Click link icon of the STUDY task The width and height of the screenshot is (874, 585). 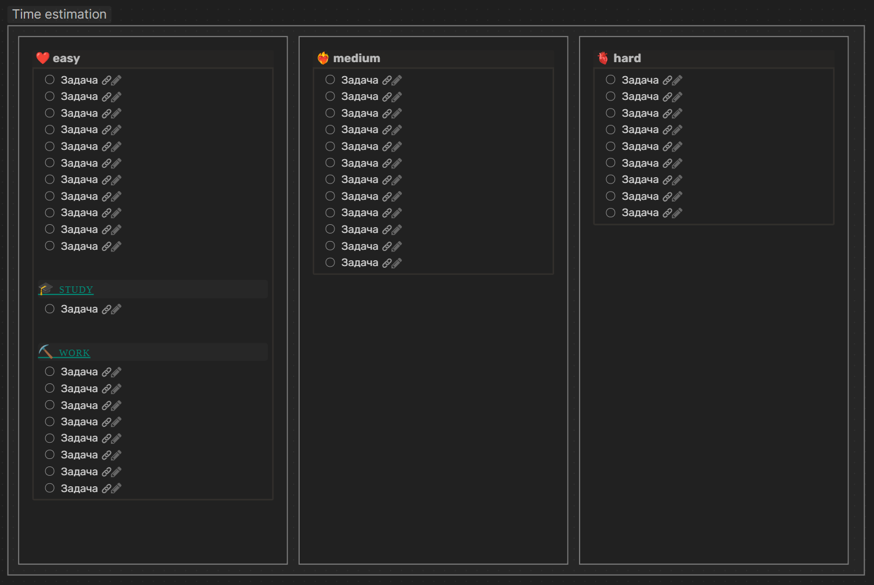click(x=107, y=310)
